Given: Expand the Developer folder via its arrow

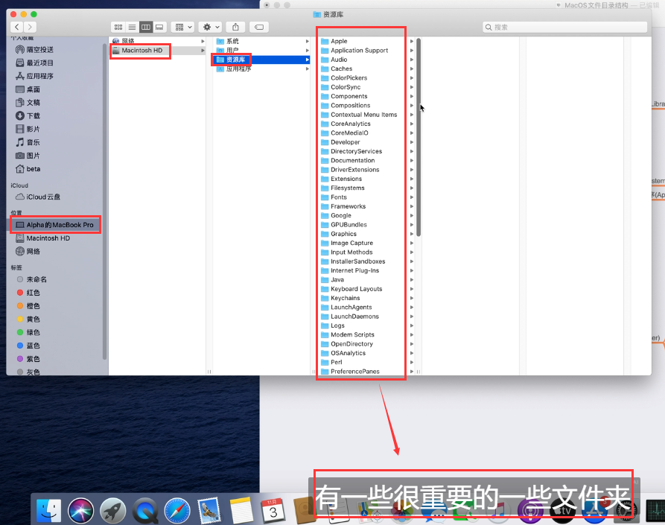Looking at the screenshot, I should (x=411, y=142).
